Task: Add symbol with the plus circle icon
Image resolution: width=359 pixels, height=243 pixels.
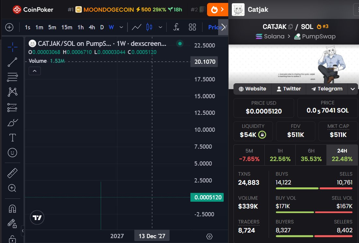Action: [9, 27]
